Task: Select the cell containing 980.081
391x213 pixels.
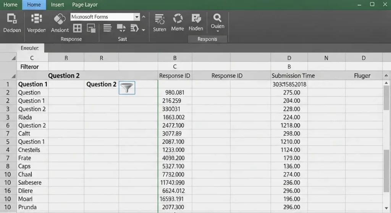Action: click(175, 93)
